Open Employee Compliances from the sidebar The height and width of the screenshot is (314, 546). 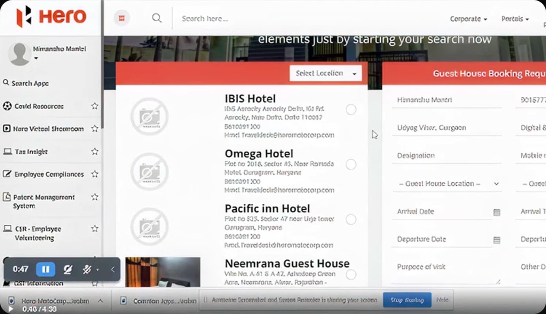(x=49, y=174)
